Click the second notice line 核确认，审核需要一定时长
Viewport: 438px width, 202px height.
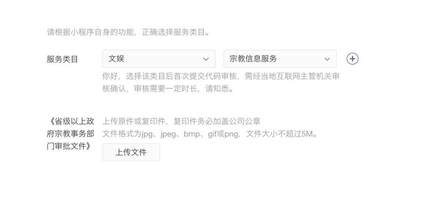(167, 89)
